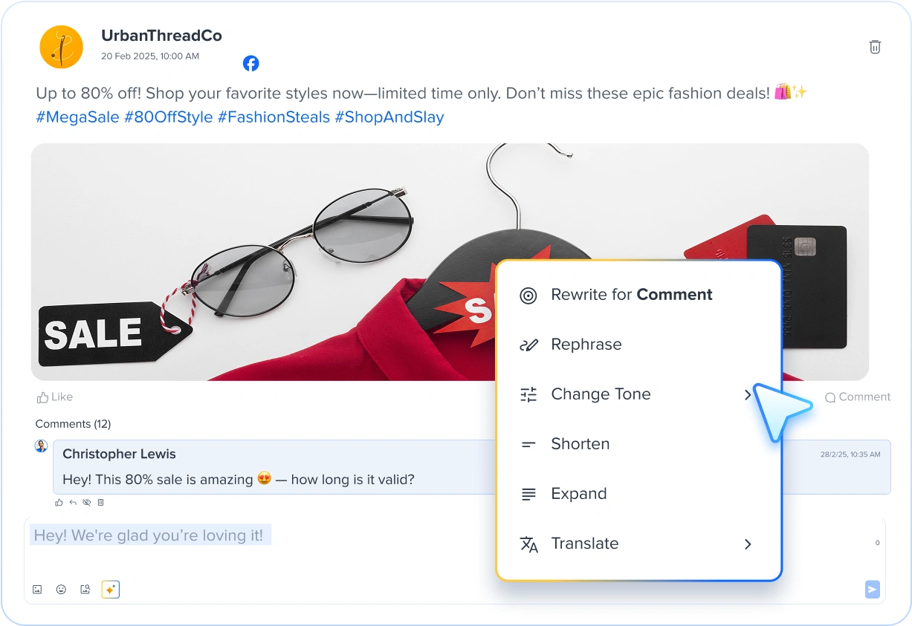
Task: Attach an image using the reply box picture icon
Action: click(x=37, y=590)
